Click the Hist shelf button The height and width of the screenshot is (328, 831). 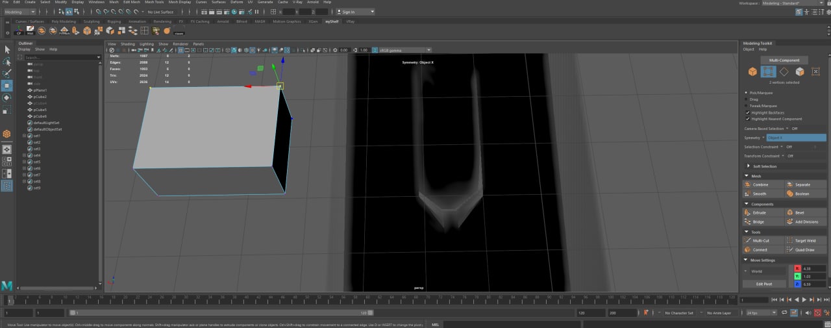(30, 31)
